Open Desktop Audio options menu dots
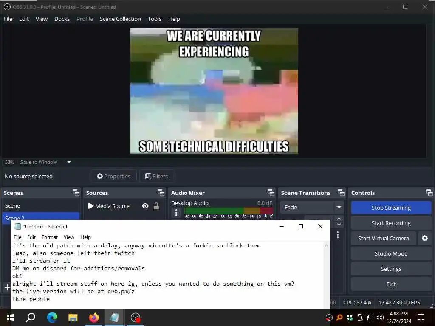 pyautogui.click(x=176, y=213)
